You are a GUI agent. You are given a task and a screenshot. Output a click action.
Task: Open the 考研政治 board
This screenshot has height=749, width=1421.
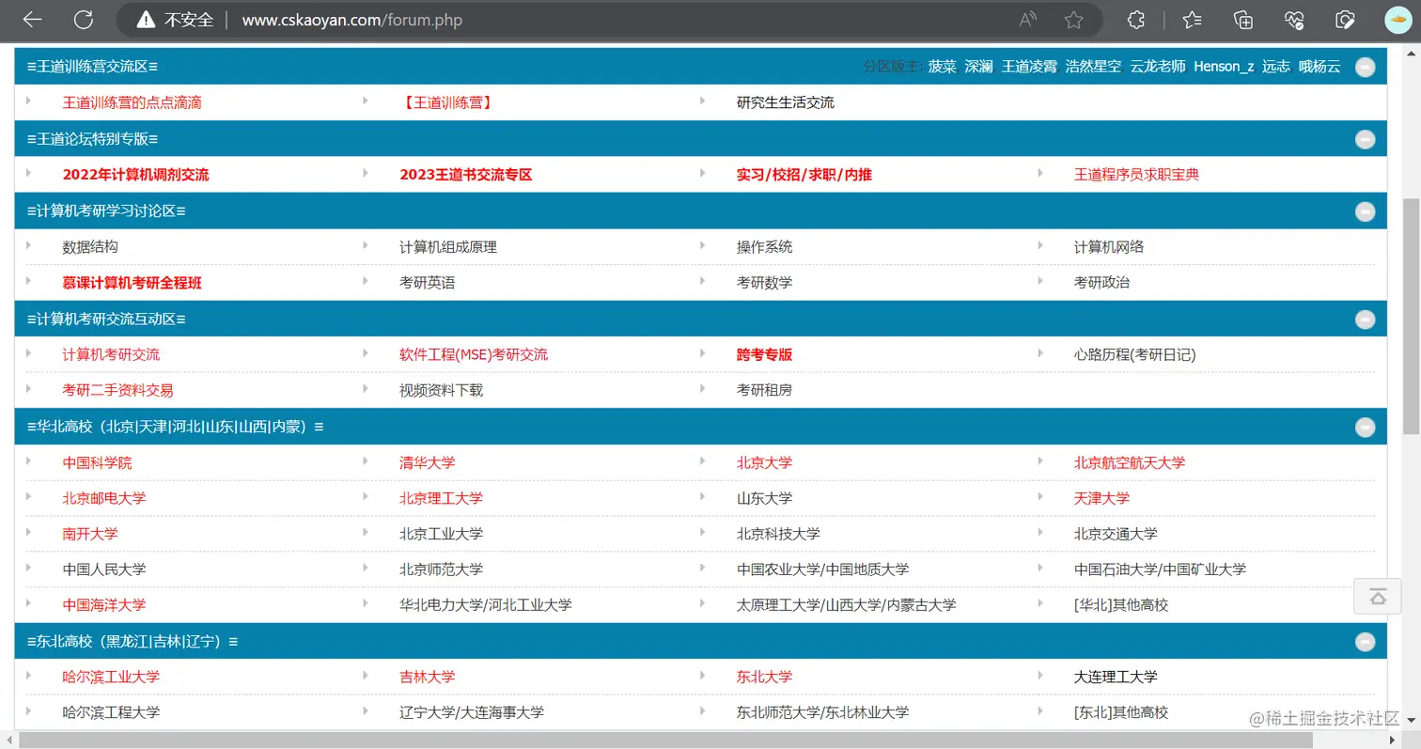pyautogui.click(x=1102, y=283)
